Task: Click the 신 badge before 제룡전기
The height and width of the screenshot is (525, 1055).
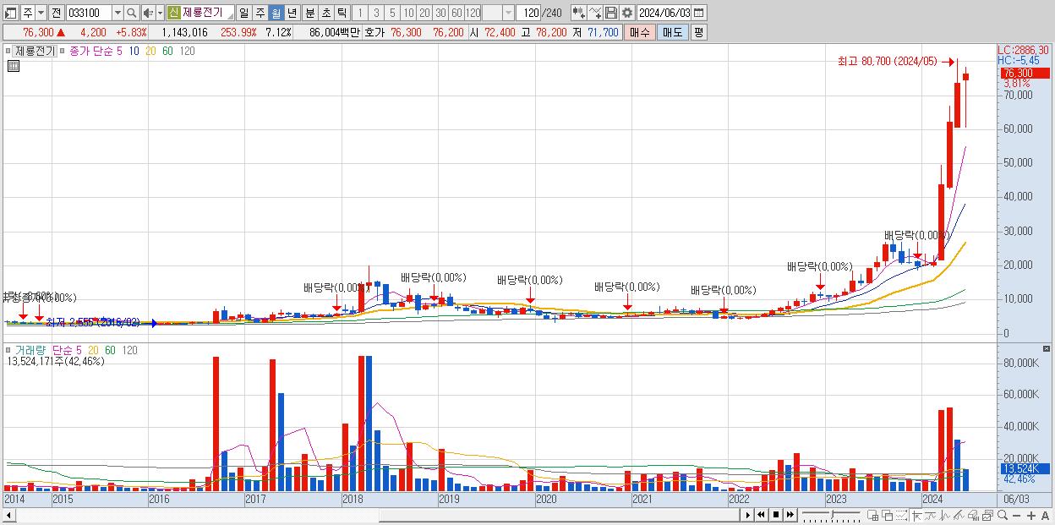Action: click(x=173, y=13)
